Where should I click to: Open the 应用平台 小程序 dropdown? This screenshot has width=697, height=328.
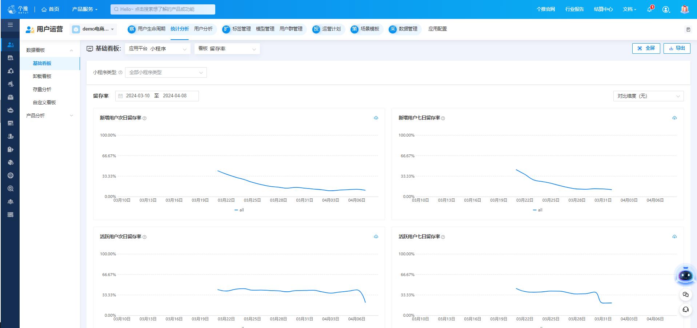tap(157, 49)
